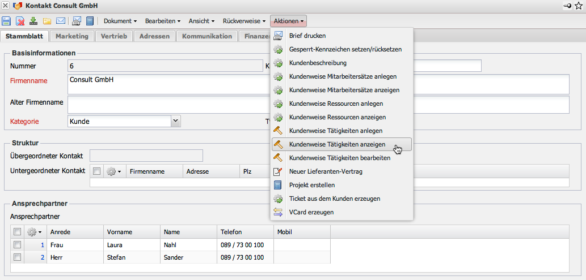Click the pin icon in title bar
This screenshot has width=586, height=280.
(566, 6)
